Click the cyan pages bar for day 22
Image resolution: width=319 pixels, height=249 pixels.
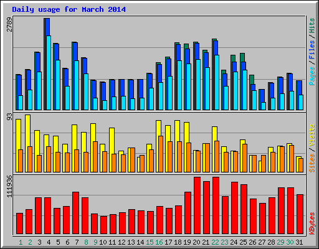[217, 82]
